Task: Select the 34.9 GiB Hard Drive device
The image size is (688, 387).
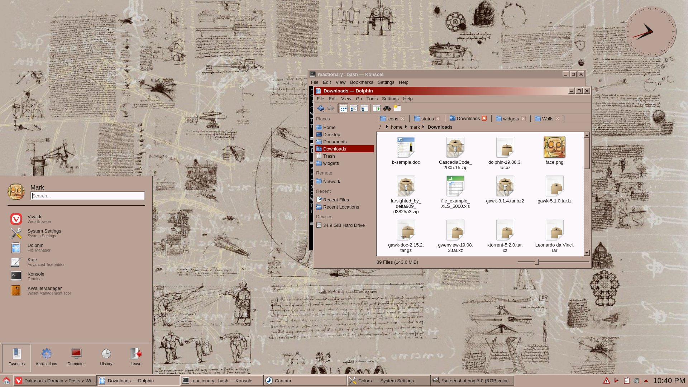Action: (x=344, y=225)
